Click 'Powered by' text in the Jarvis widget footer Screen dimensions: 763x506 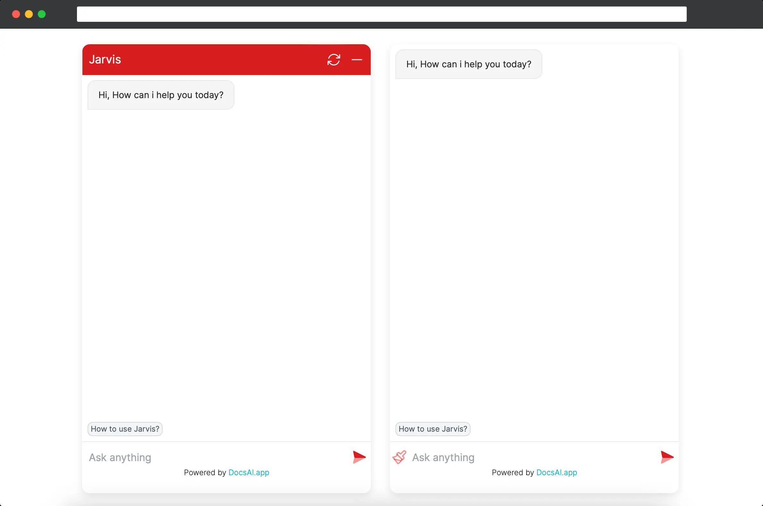pos(205,472)
